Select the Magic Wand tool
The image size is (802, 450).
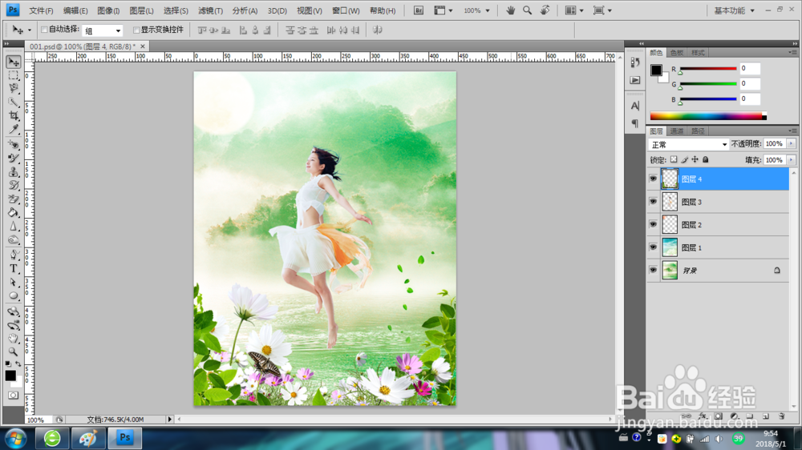[14, 102]
